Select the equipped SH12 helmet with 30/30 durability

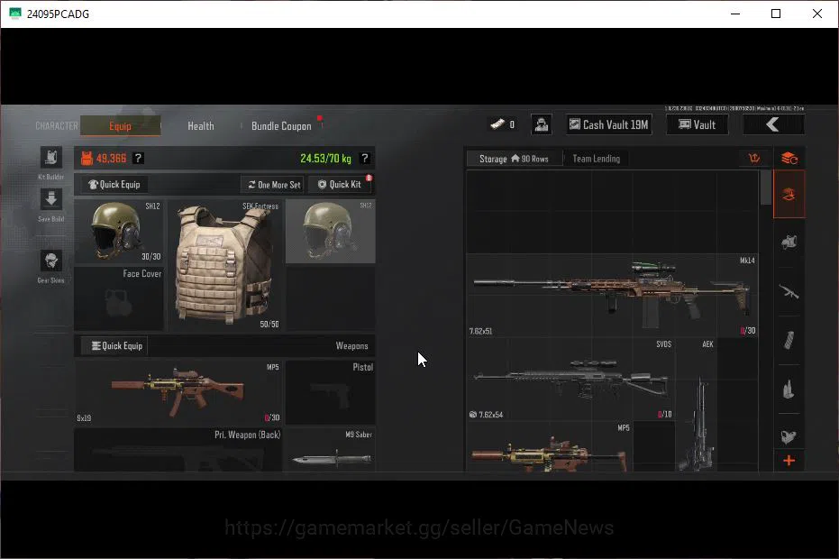pyautogui.click(x=119, y=232)
